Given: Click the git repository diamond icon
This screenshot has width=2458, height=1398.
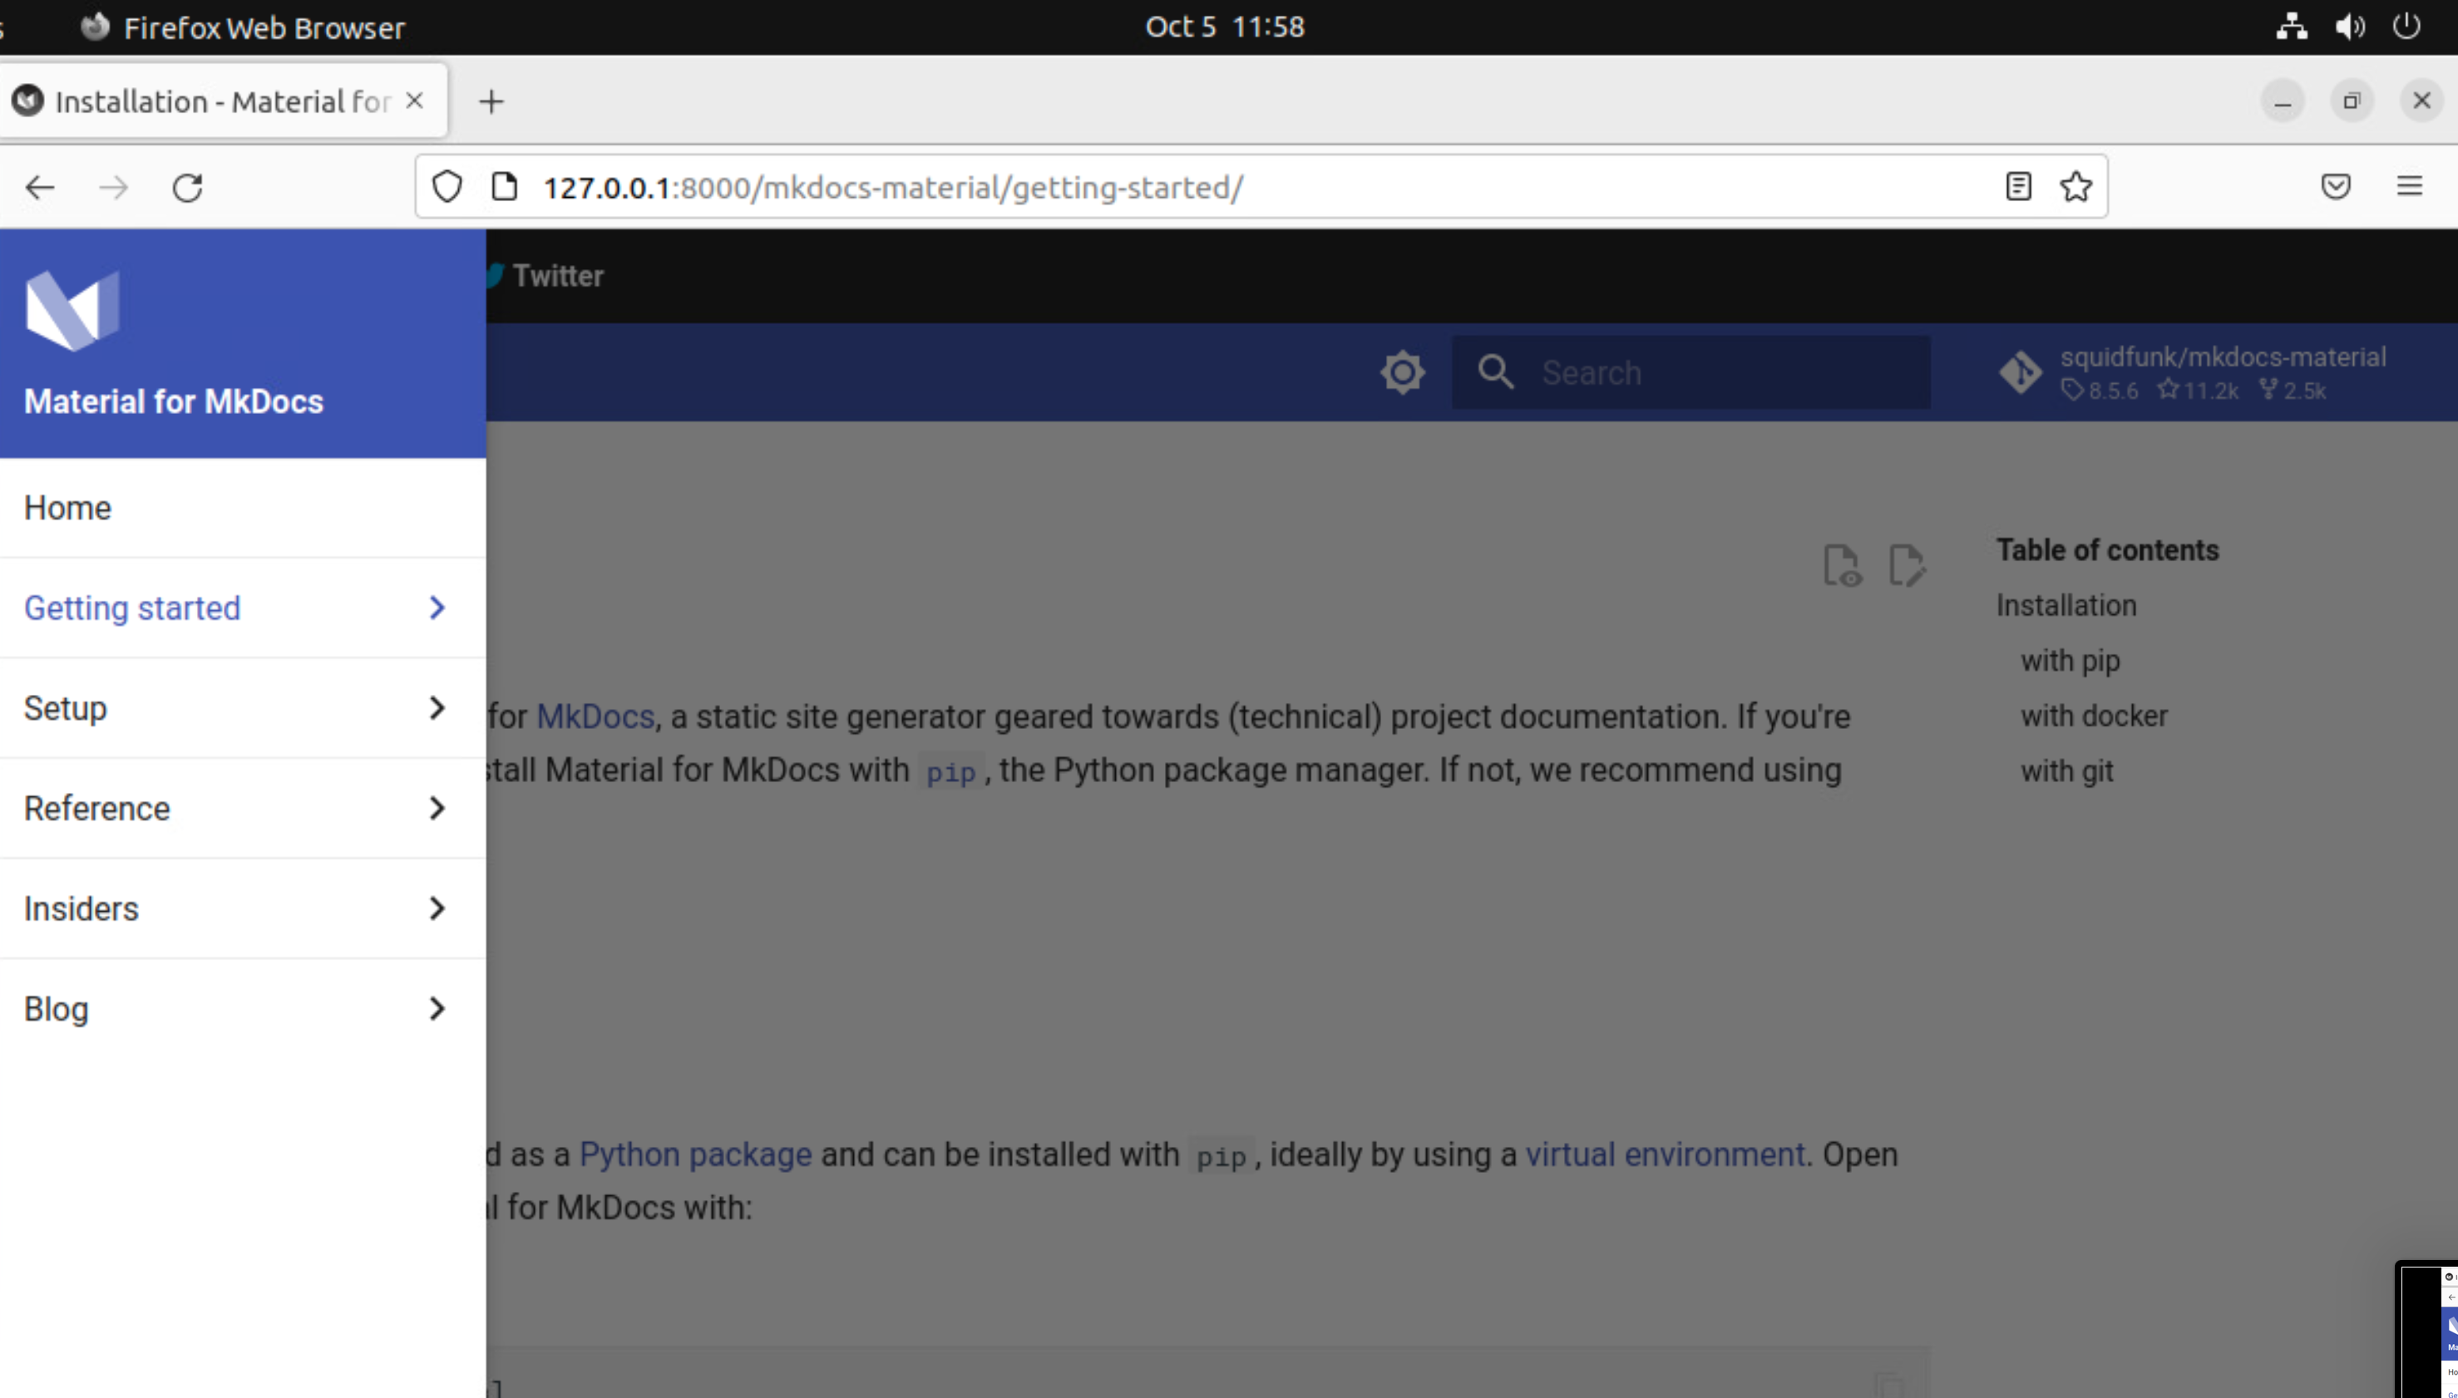Looking at the screenshot, I should point(2020,372).
